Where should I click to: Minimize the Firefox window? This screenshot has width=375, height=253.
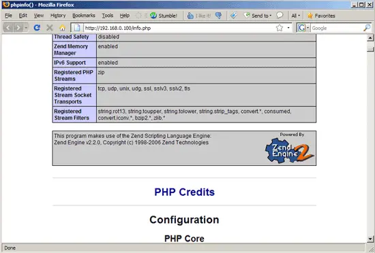point(355,5)
